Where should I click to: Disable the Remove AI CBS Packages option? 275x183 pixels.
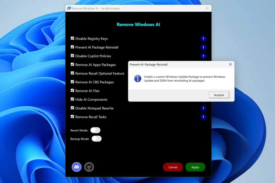point(72,82)
